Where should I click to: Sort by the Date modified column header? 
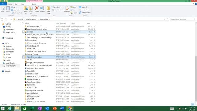[x=61, y=23]
